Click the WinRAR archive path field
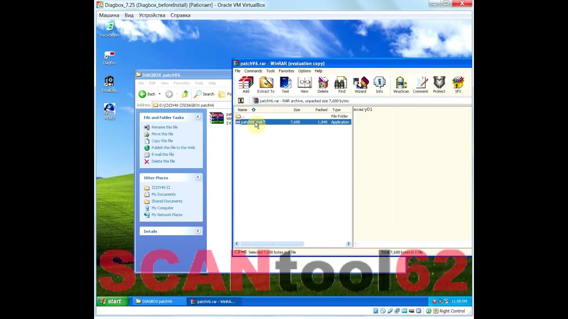568x319 pixels. click(x=361, y=101)
